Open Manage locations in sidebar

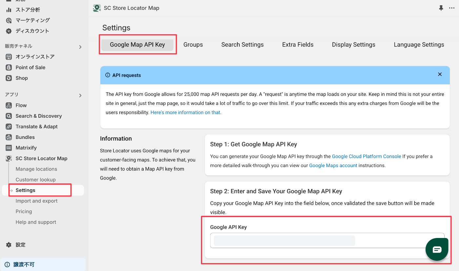[36, 169]
